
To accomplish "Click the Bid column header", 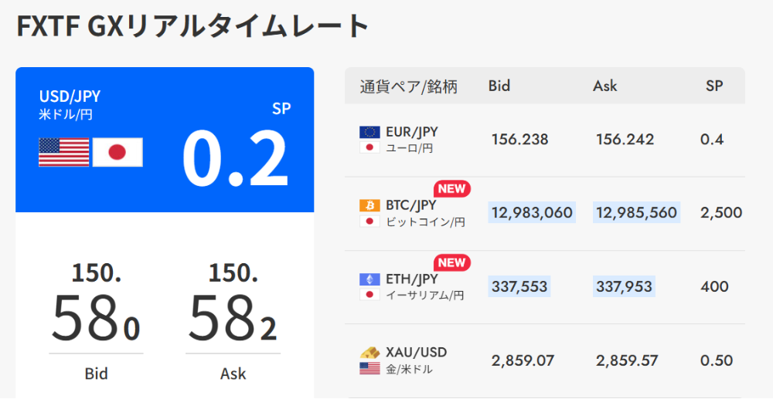I will pos(499,86).
